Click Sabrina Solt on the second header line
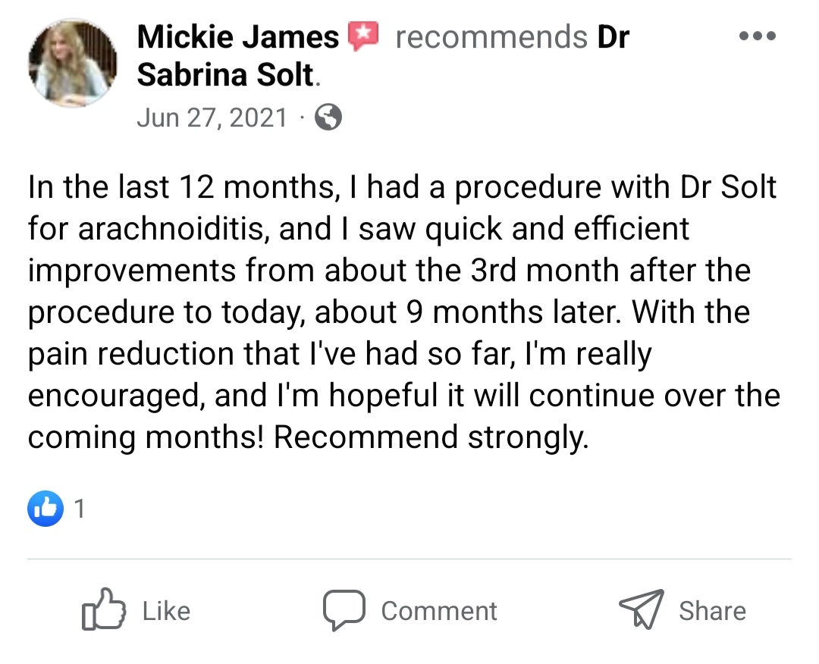Screen dimensions: 819x664 point(225,74)
